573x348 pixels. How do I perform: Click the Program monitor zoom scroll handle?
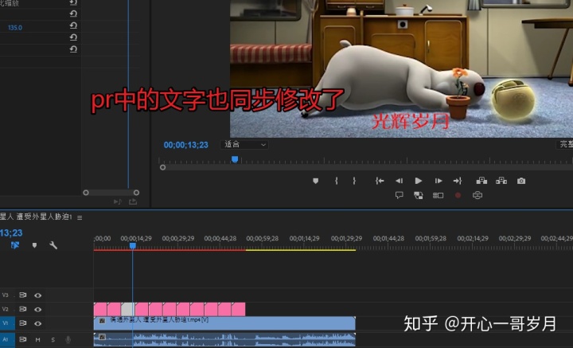point(162,167)
